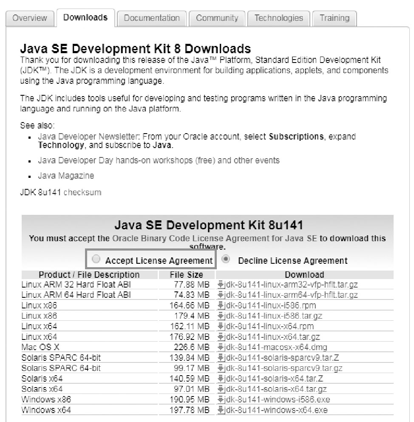Click the File Size column header
Screen dimensions: 414x422
pyautogui.click(x=187, y=274)
